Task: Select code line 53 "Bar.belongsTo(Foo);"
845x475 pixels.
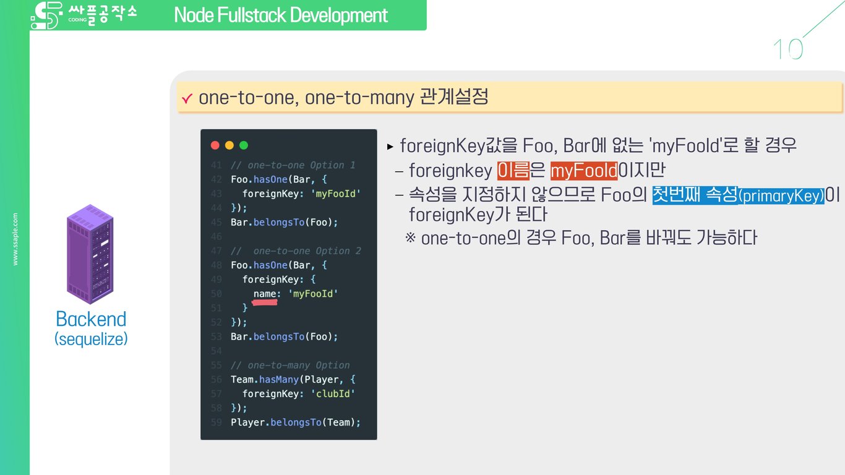Action: click(x=285, y=336)
